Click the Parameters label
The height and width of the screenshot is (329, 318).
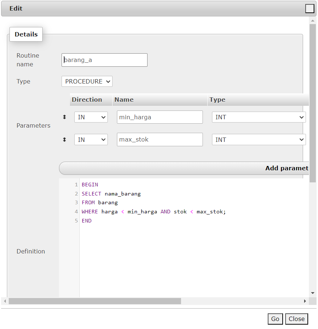pos(33,125)
